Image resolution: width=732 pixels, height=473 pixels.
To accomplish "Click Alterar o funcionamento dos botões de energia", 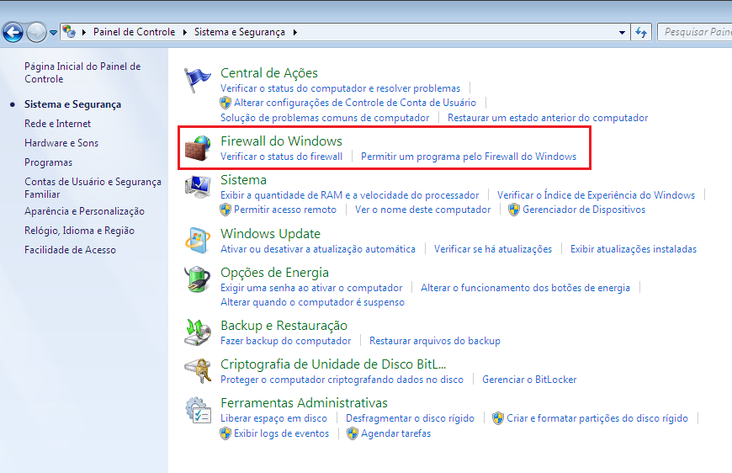I will click(525, 288).
